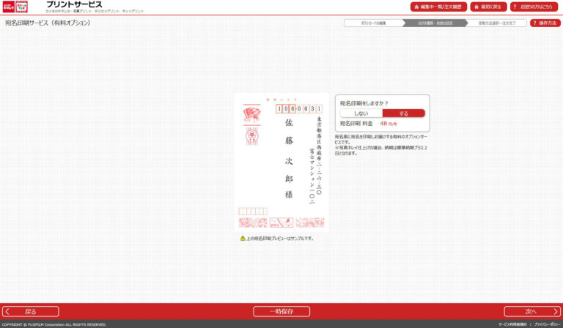Click the second logo badge in header

(x=22, y=7)
